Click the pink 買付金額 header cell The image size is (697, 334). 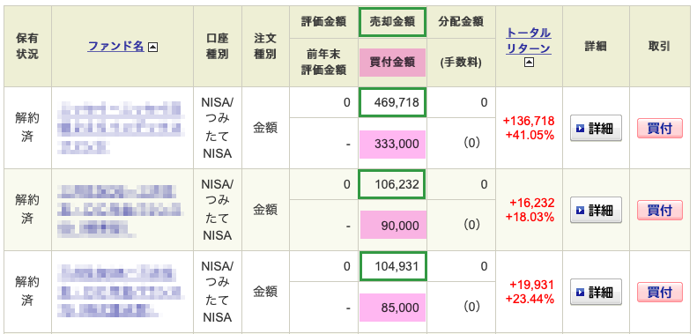tap(392, 63)
